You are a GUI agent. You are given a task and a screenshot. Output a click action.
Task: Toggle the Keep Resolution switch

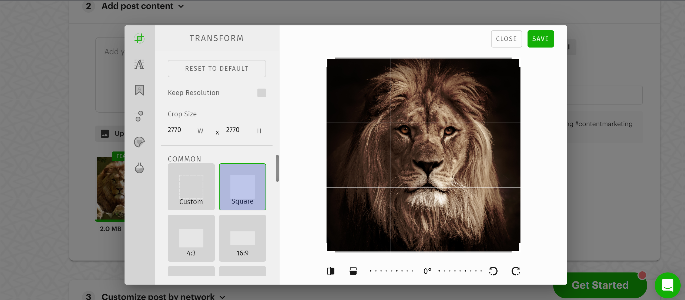pos(262,93)
